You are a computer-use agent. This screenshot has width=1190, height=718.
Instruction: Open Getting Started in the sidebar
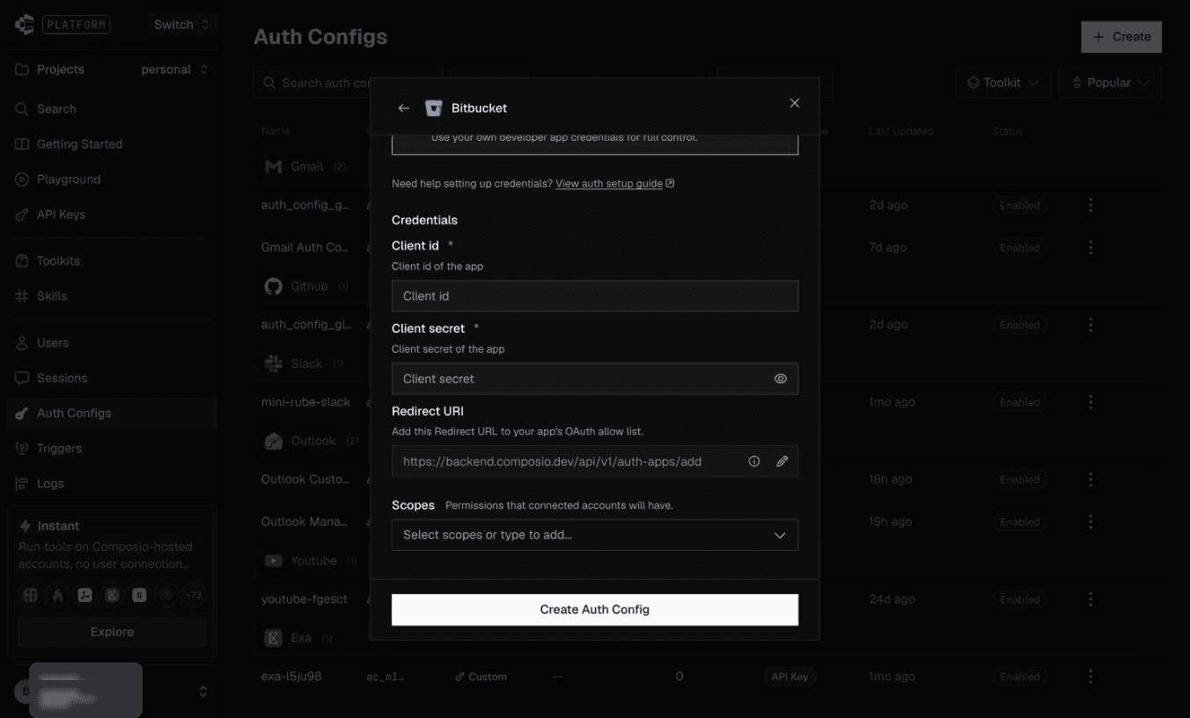pyautogui.click(x=112, y=144)
